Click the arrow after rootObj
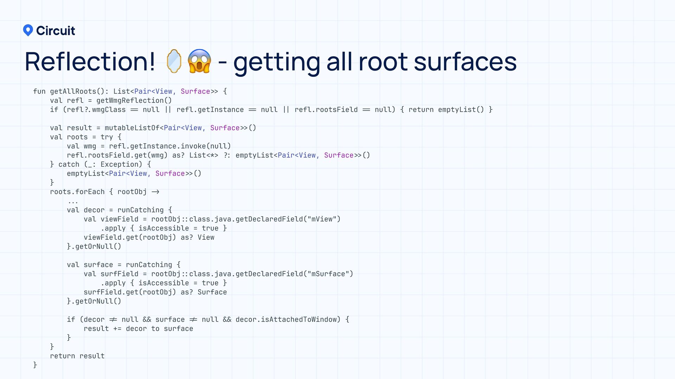This screenshot has height=379, width=675. coord(155,192)
